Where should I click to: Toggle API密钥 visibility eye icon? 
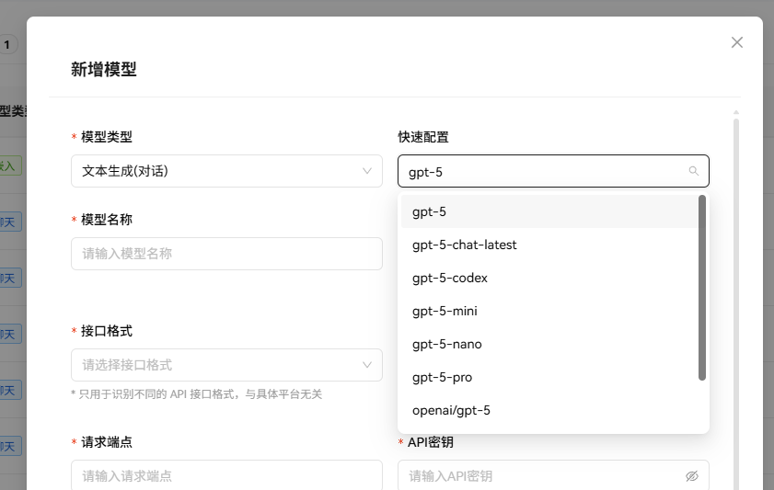[692, 476]
